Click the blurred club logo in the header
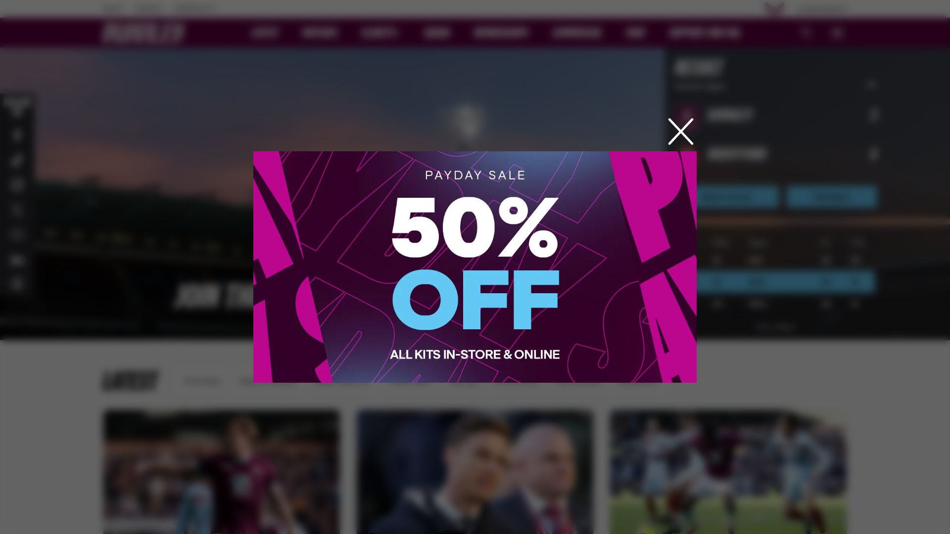 143,33
